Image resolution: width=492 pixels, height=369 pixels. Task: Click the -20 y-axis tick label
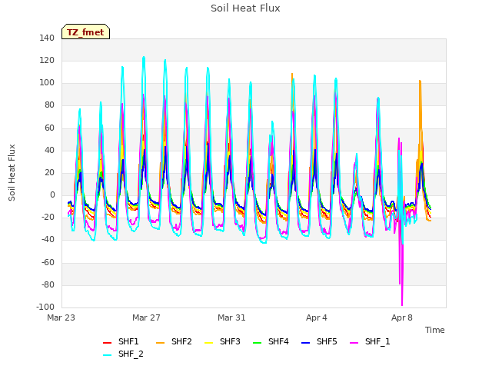click(x=48, y=218)
